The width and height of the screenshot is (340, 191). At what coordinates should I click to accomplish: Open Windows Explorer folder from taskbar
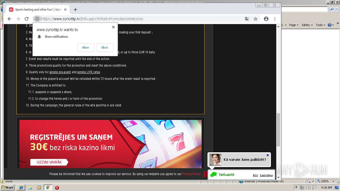[x=30, y=188]
